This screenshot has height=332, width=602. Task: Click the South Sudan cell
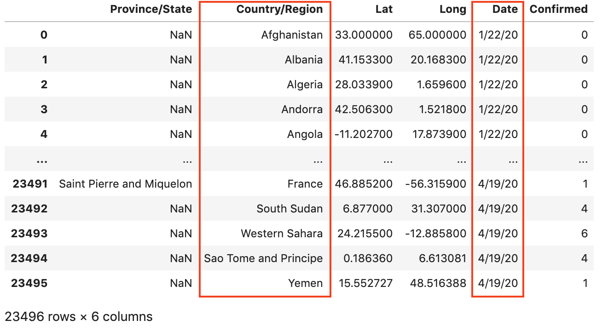(x=289, y=209)
